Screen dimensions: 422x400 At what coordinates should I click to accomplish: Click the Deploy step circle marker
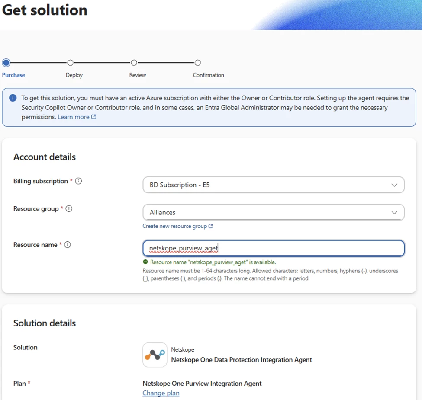click(x=70, y=63)
